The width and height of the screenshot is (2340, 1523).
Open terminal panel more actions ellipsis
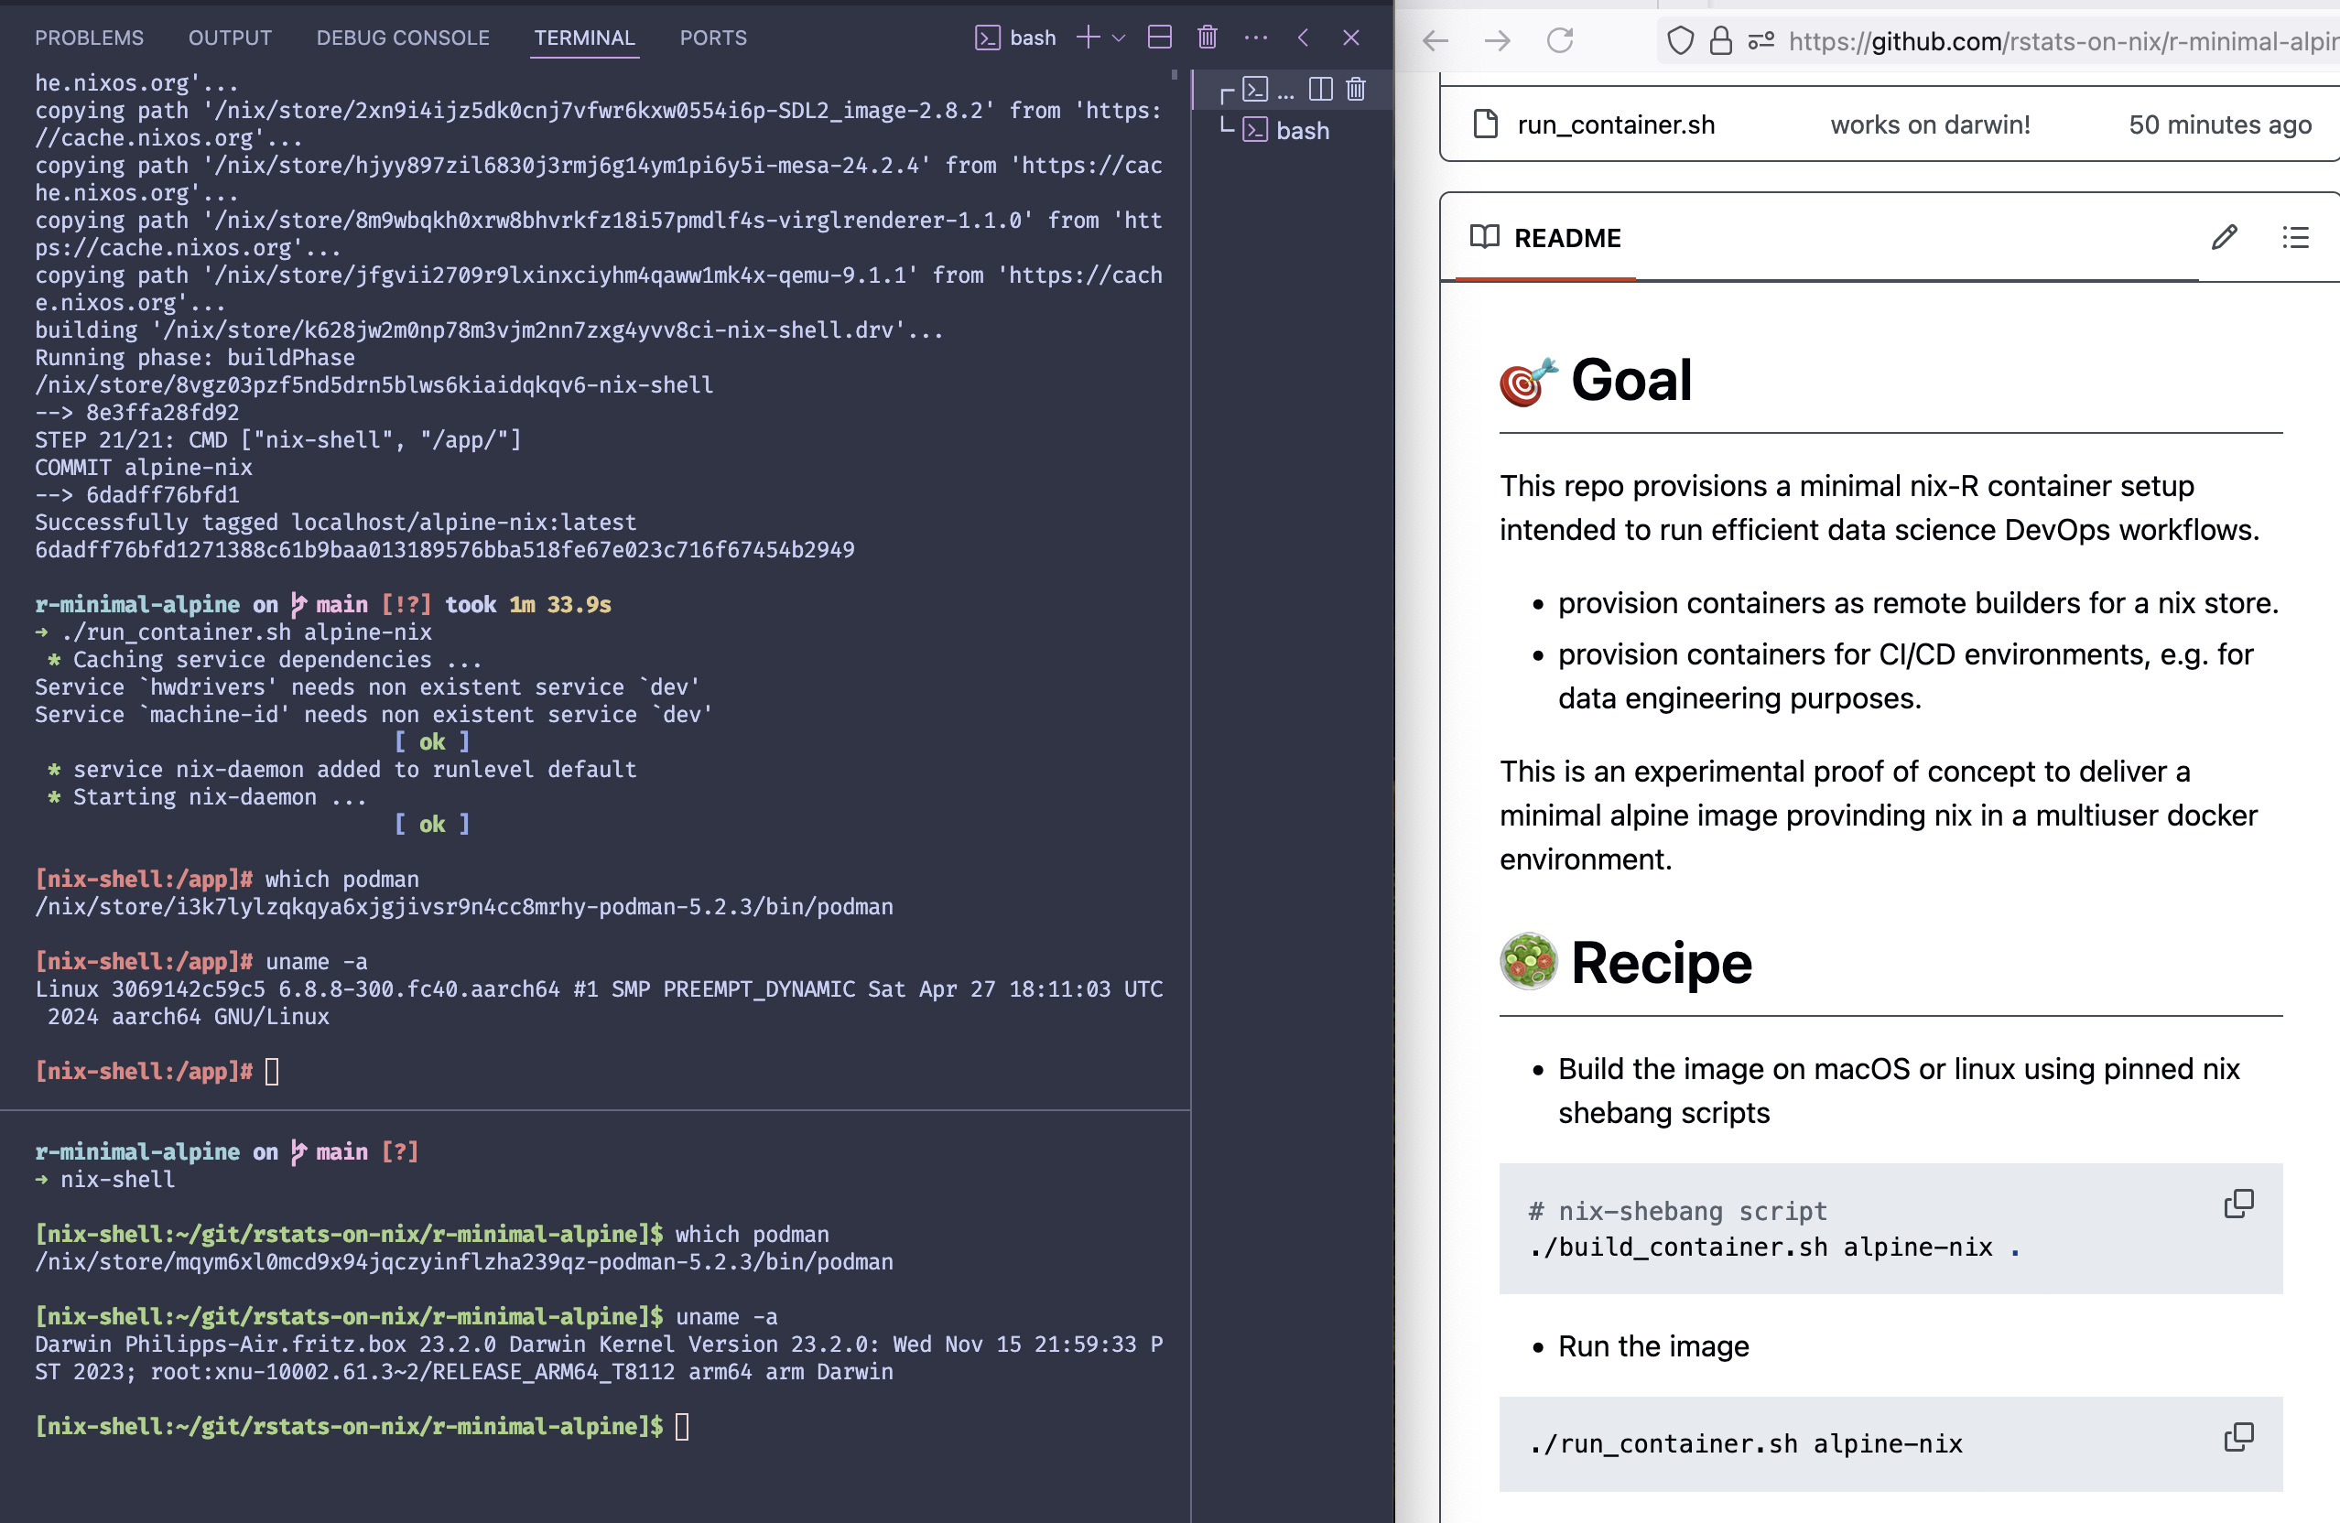click(x=1255, y=38)
